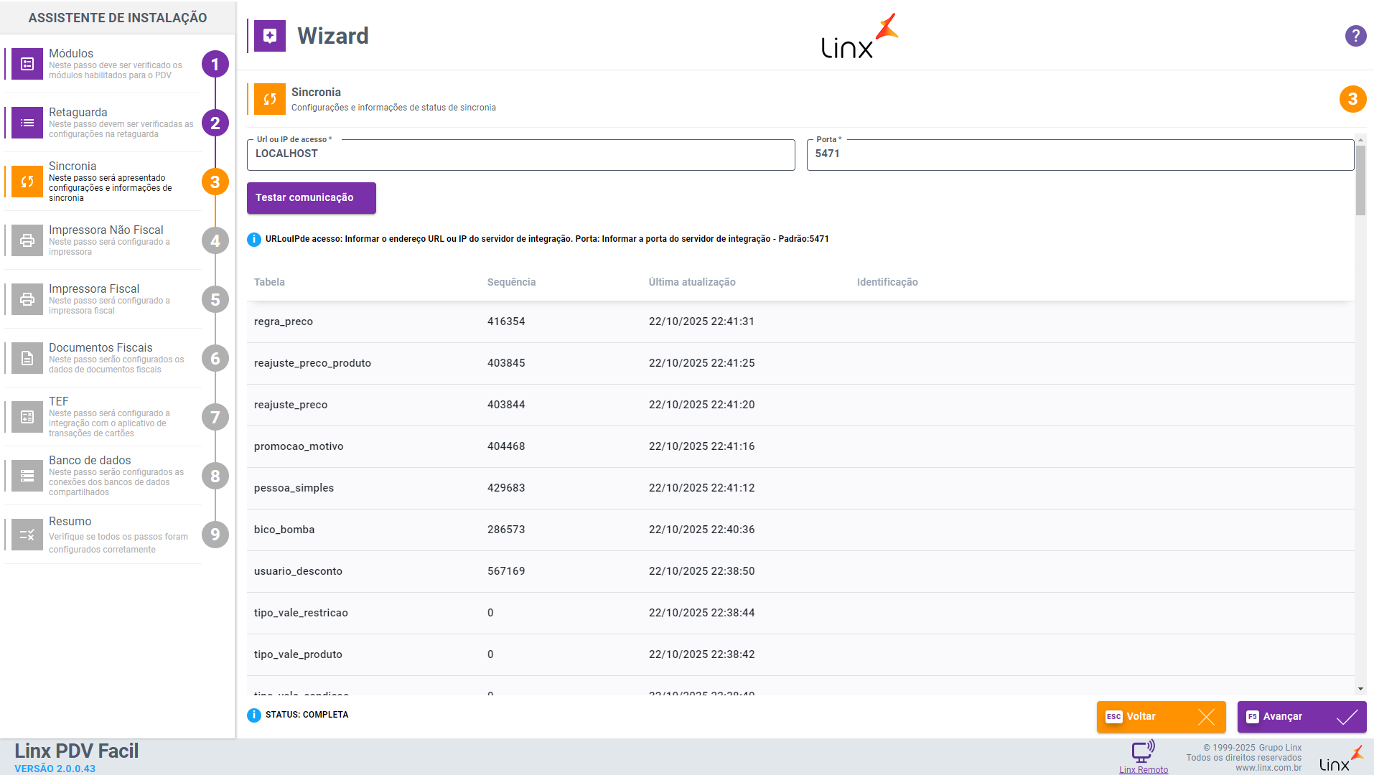
Task: Click step number 1 circle
Action: (x=215, y=64)
